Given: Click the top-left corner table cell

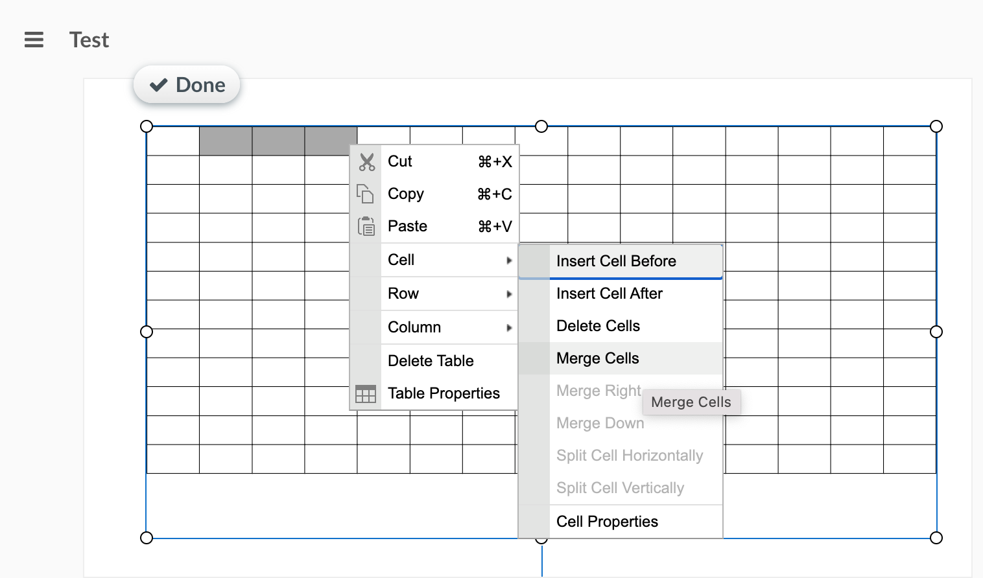Looking at the screenshot, I should click(x=173, y=141).
